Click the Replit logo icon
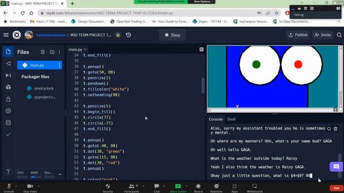Screen dimensions: 344x193 click(17, 35)
